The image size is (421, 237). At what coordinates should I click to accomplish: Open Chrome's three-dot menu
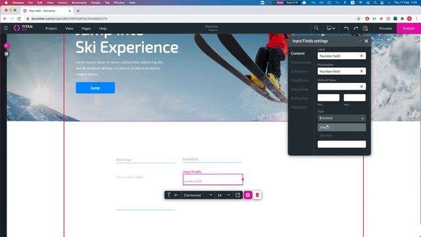coord(416,18)
